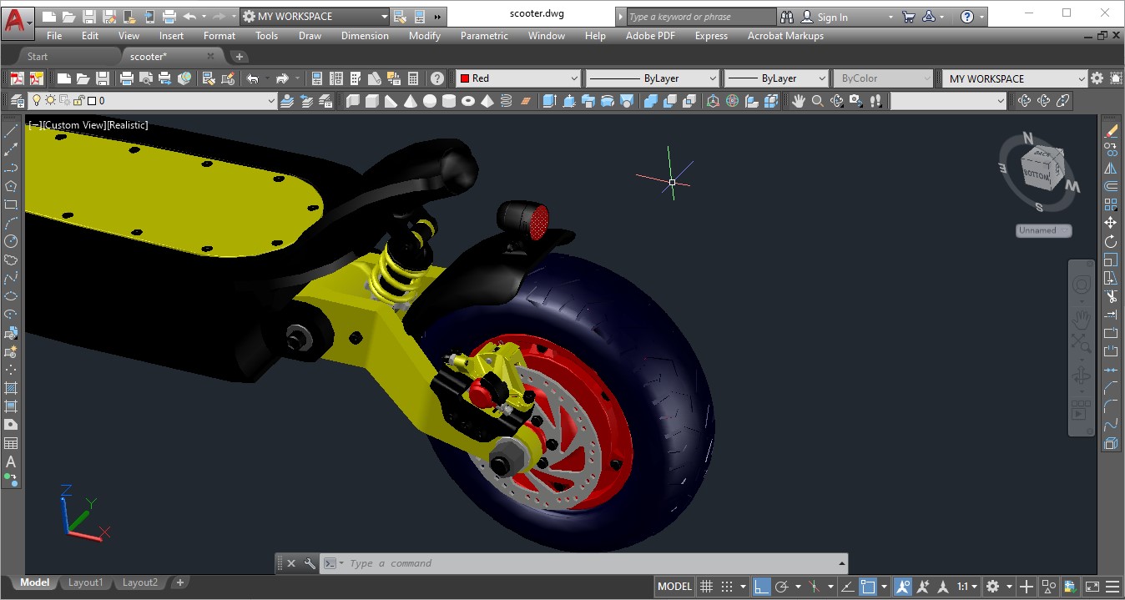The width and height of the screenshot is (1125, 600).
Task: Toggle annotation visibility in status bar
Action: 902,587
